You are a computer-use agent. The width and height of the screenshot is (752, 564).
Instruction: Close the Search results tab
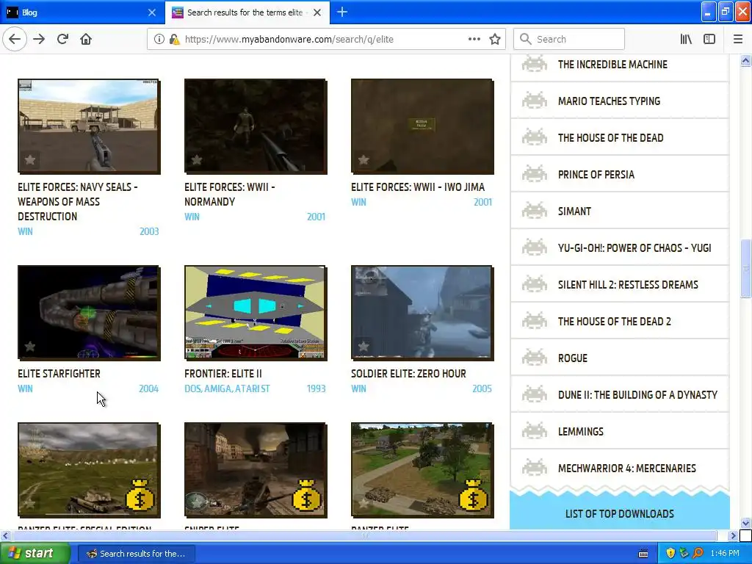coord(317,12)
